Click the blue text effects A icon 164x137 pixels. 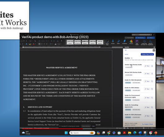[27, 44]
